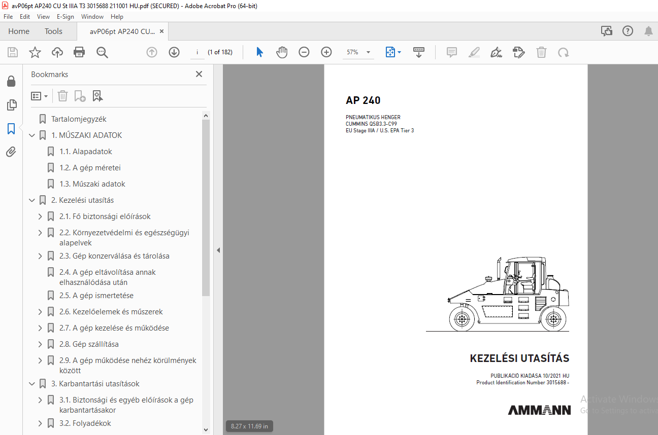The image size is (658, 435).
Task: Choose the Selection arrow tool
Action: [x=260, y=52]
